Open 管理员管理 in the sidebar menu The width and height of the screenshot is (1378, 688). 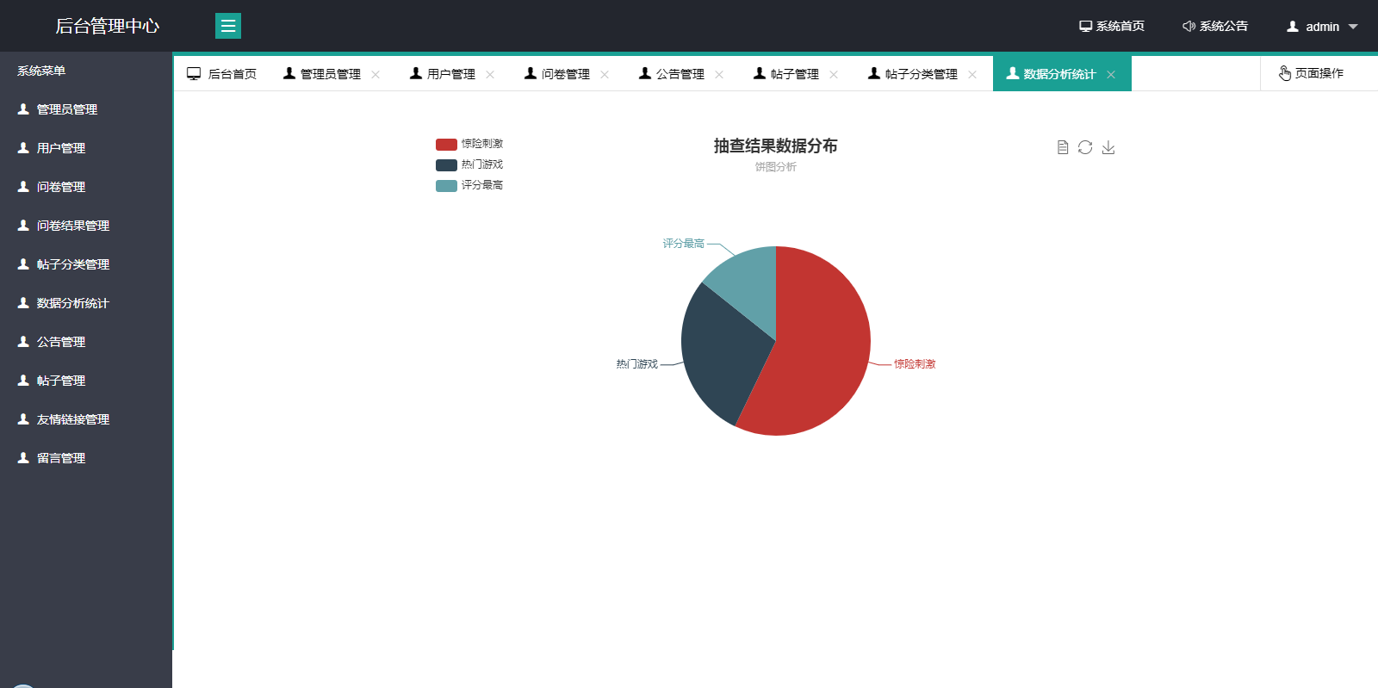coord(86,109)
